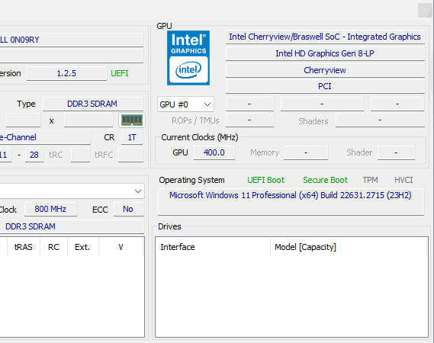The height and width of the screenshot is (343, 434).
Task: Click the Shaders value field
Action: point(381,120)
